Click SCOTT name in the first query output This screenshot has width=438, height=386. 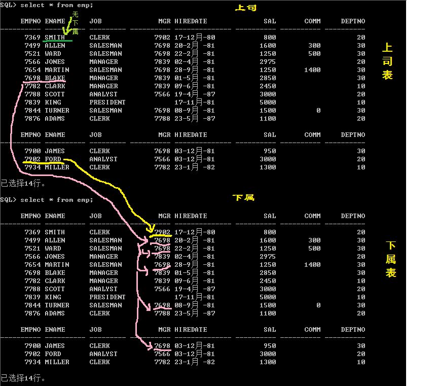55,94
